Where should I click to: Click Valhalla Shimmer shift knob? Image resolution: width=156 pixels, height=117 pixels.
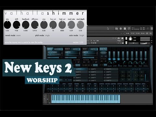tap(17, 25)
